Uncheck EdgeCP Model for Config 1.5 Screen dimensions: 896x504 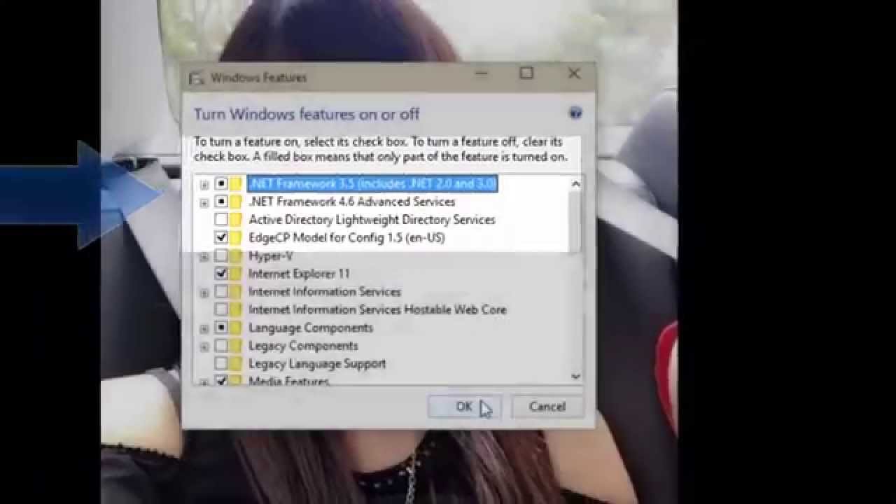221,238
